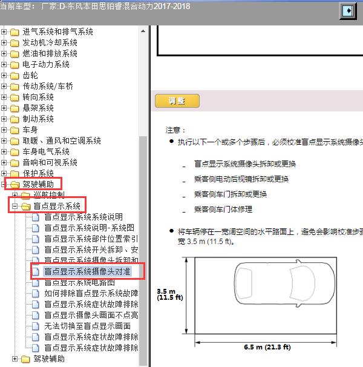
Task: Click the 发动机冷却系统 folder icon
Action: pyautogui.click(x=15, y=43)
